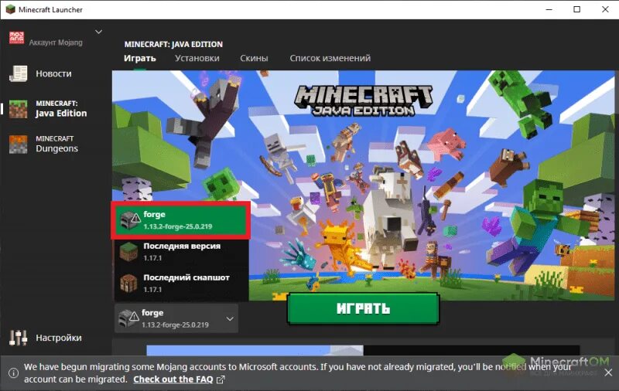Open the Скины tab

pos(254,58)
